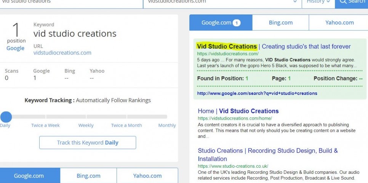This screenshot has width=368, height=183.
Task: Click the 'Scans' count label
Action: [x=11, y=71]
